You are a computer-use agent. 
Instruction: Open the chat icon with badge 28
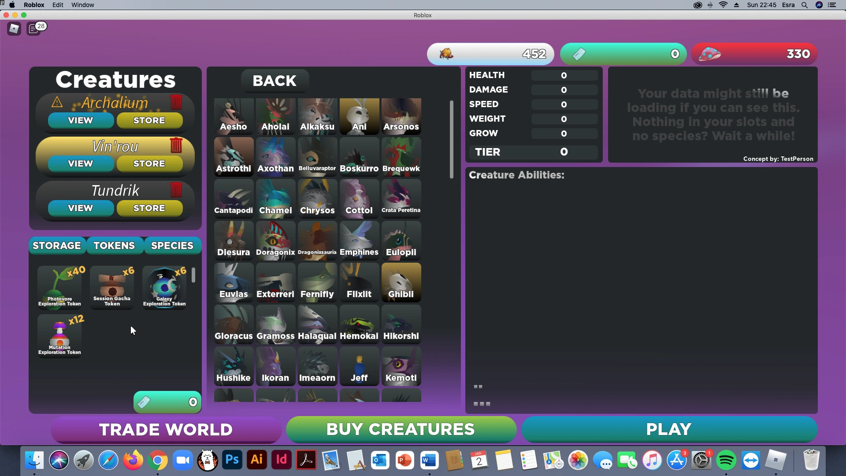(x=34, y=29)
